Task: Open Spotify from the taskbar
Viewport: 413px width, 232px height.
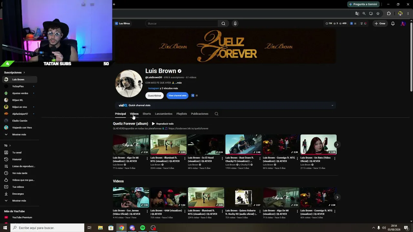Action: click(x=143, y=228)
